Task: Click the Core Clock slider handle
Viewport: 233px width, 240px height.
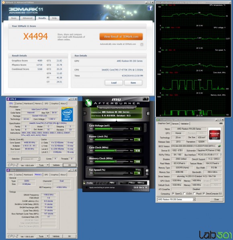Action: tap(116, 151)
